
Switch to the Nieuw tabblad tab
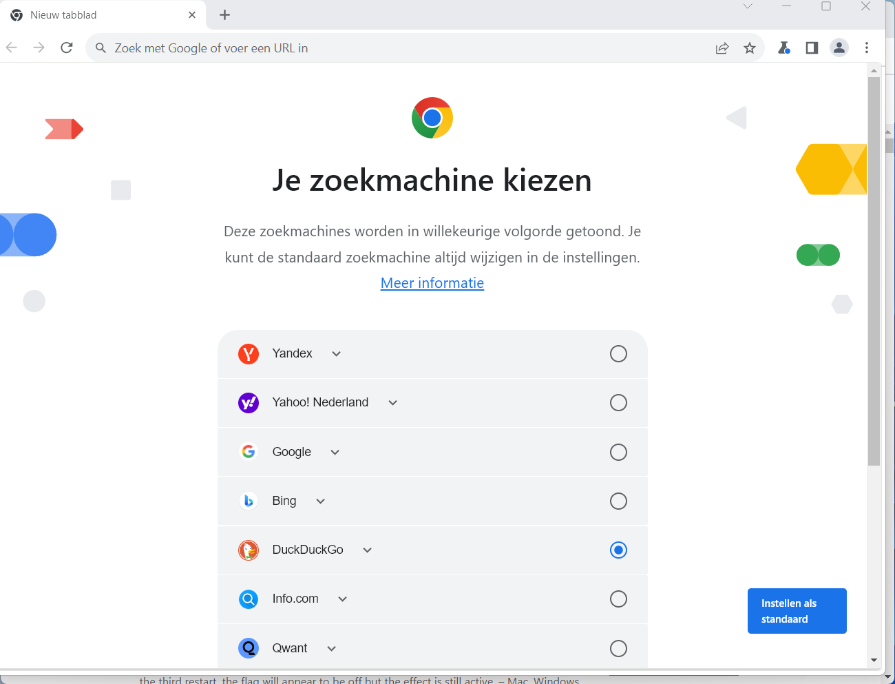pos(96,15)
